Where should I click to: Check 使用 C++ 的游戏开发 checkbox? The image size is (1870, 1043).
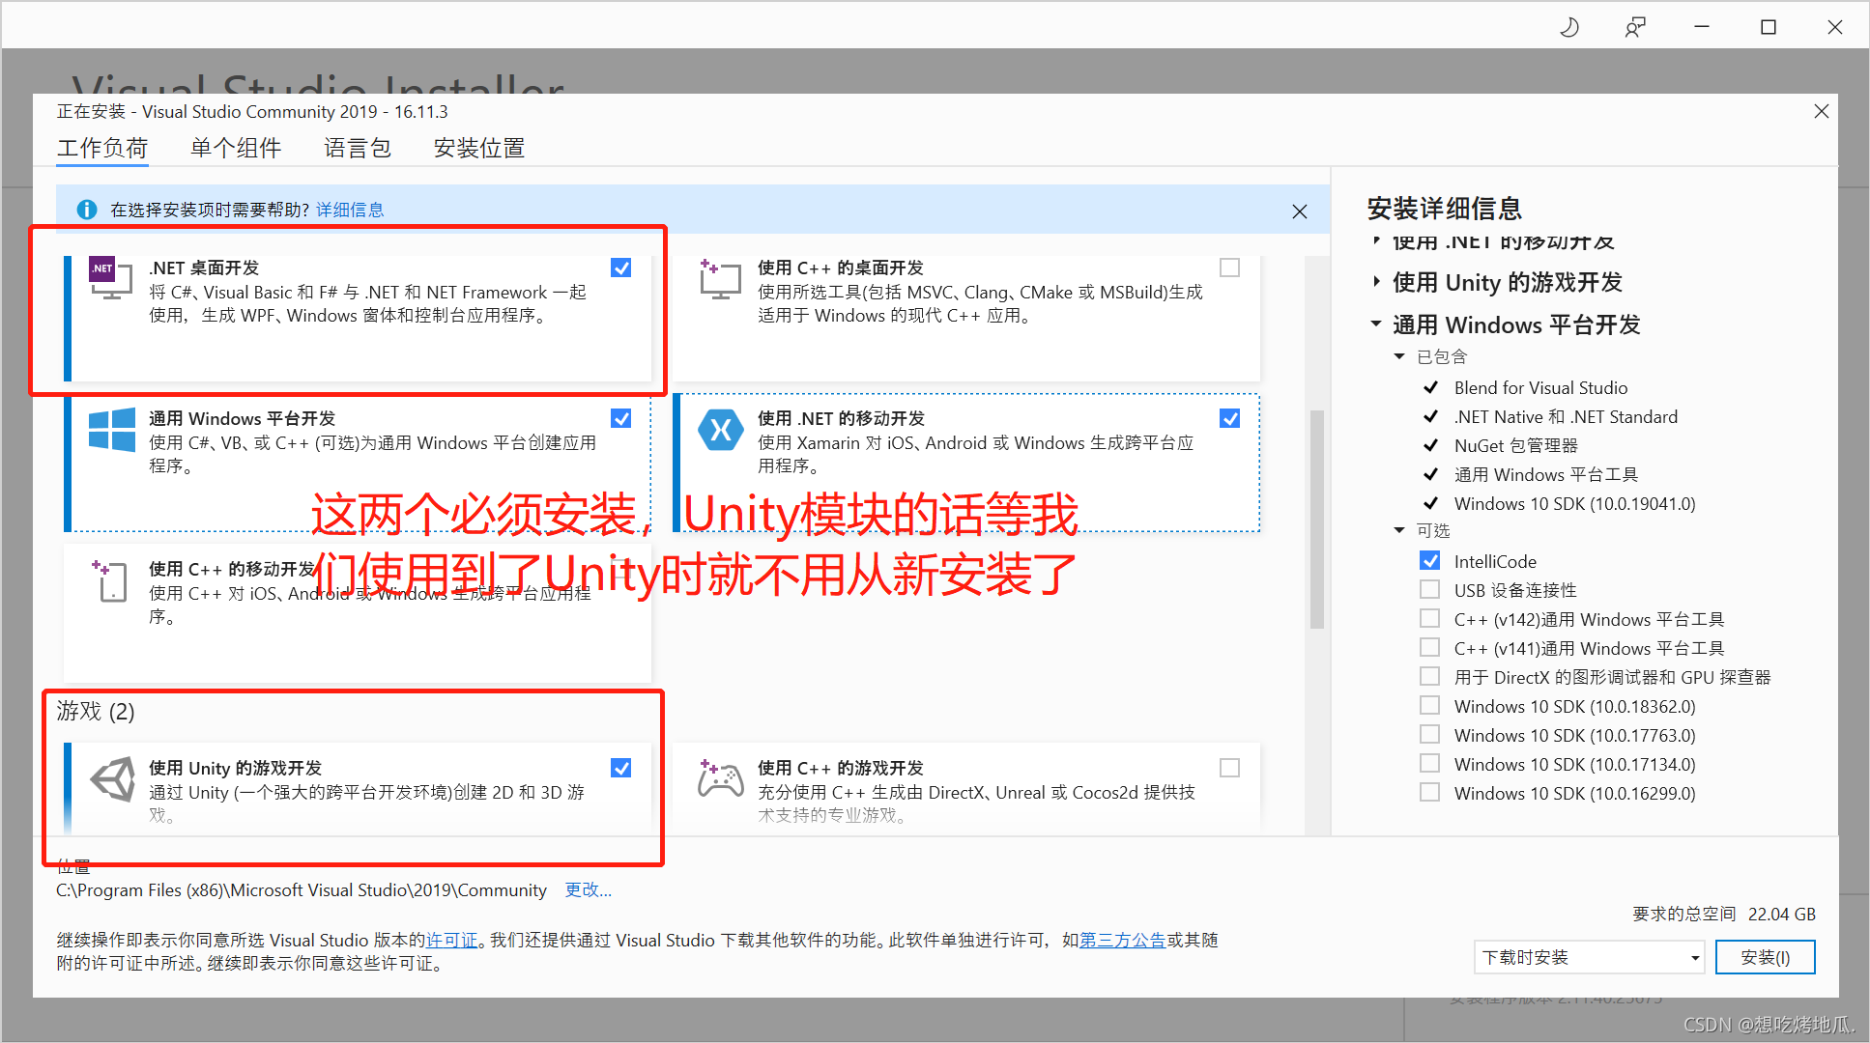[1230, 768]
